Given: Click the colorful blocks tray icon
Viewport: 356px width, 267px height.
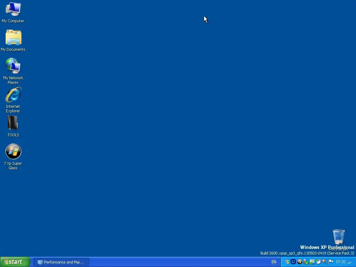Looking at the screenshot, I should (287, 262).
